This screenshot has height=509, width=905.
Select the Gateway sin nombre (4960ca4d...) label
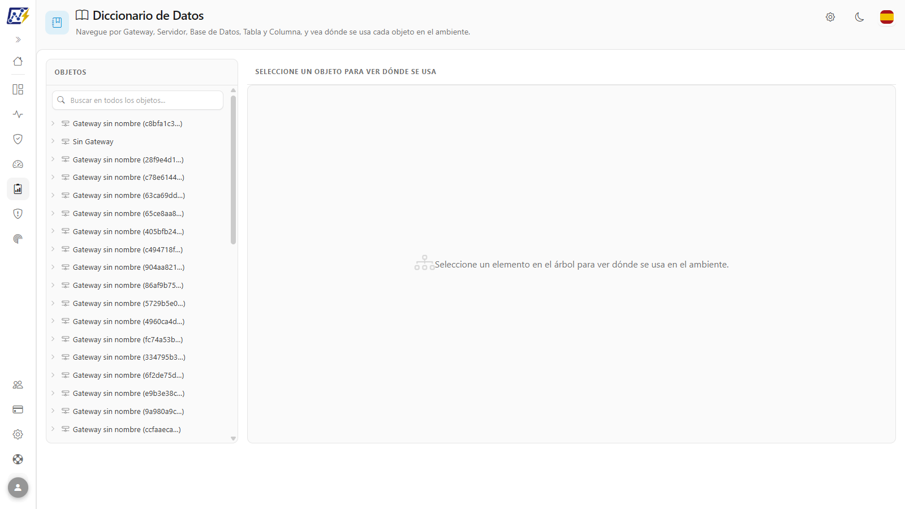129,322
